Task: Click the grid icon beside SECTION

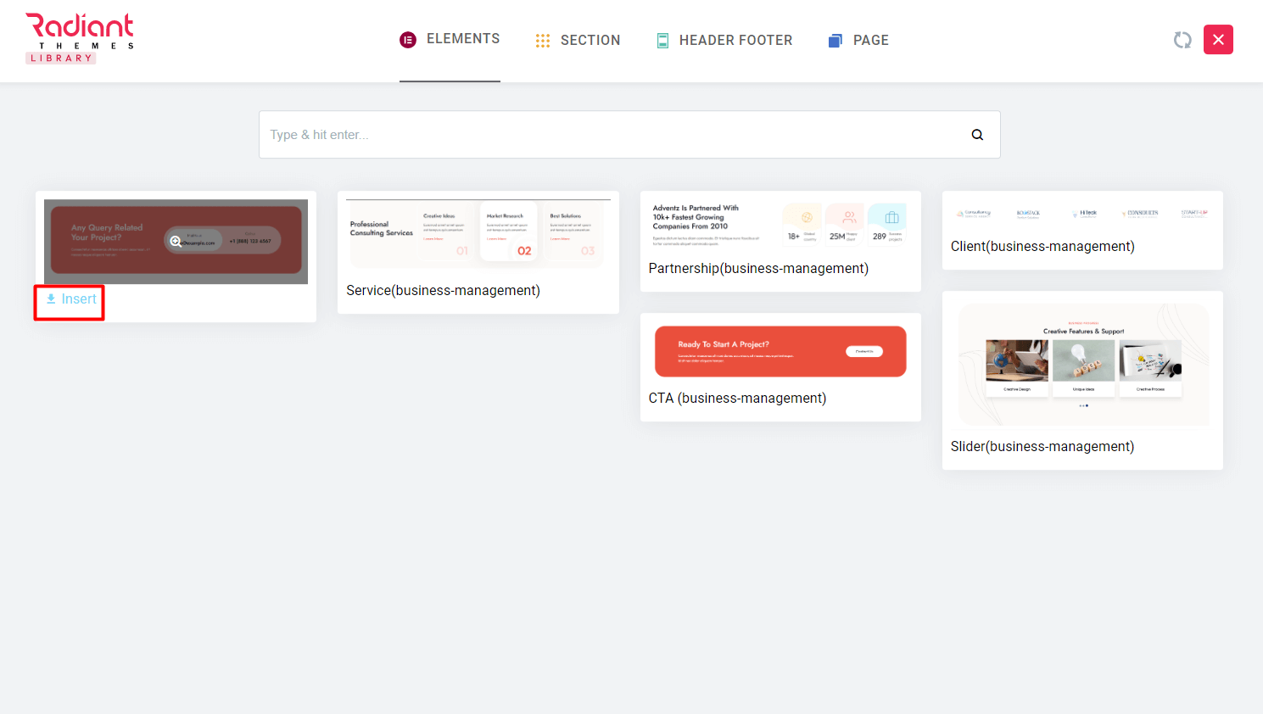Action: coord(543,41)
